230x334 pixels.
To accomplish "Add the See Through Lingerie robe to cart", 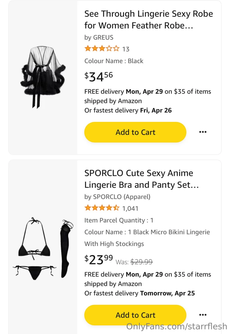I will coord(135,132).
